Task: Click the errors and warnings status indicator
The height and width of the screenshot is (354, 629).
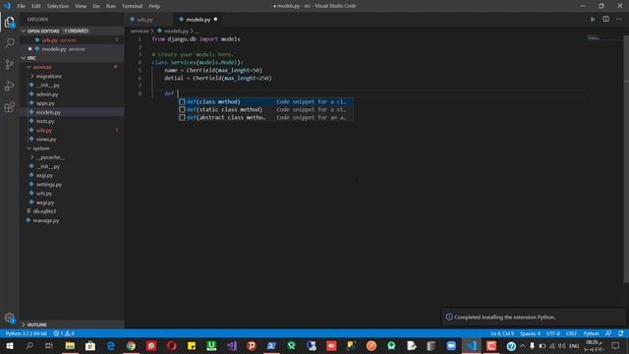Action: pos(64,333)
